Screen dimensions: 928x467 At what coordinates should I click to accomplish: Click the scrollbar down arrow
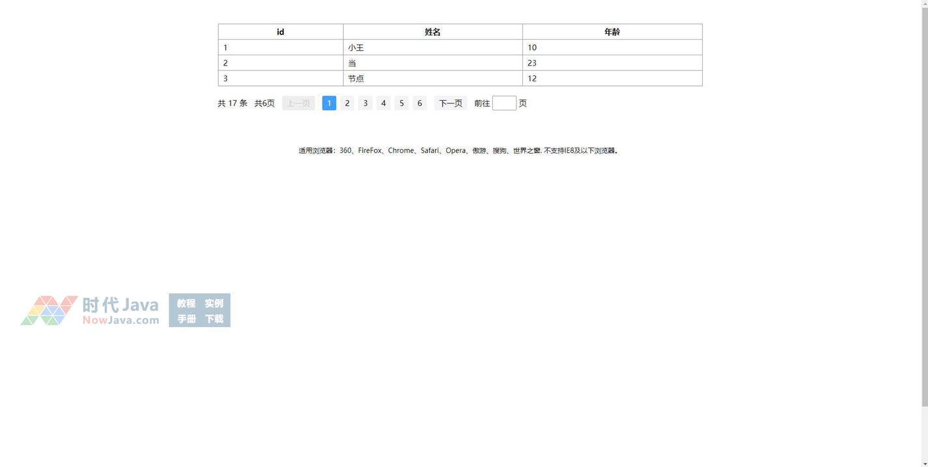tap(924, 462)
